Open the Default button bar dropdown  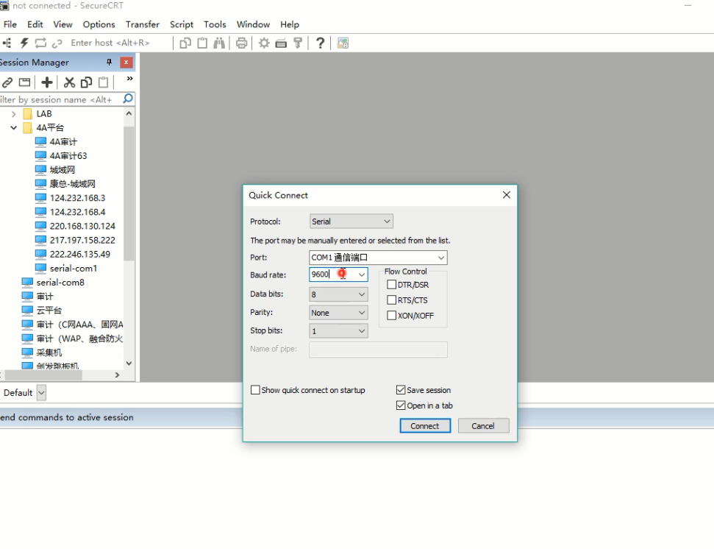(x=41, y=392)
